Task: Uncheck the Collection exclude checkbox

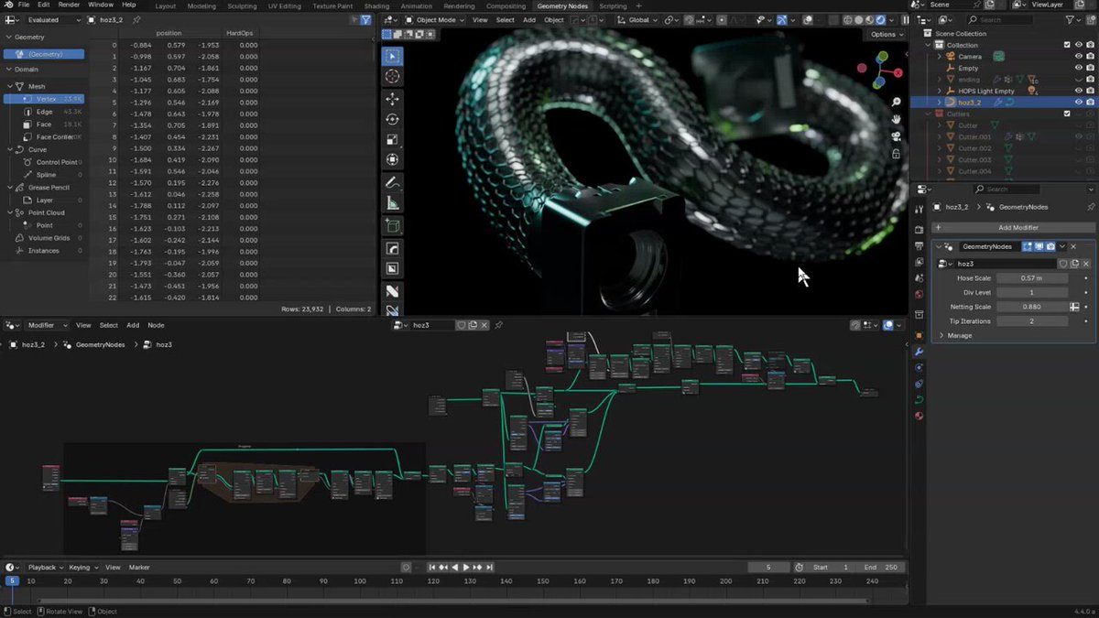Action: 1067,45
